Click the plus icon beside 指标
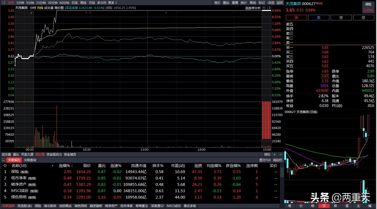This screenshot has height=209, width=377. tap(274, 155)
